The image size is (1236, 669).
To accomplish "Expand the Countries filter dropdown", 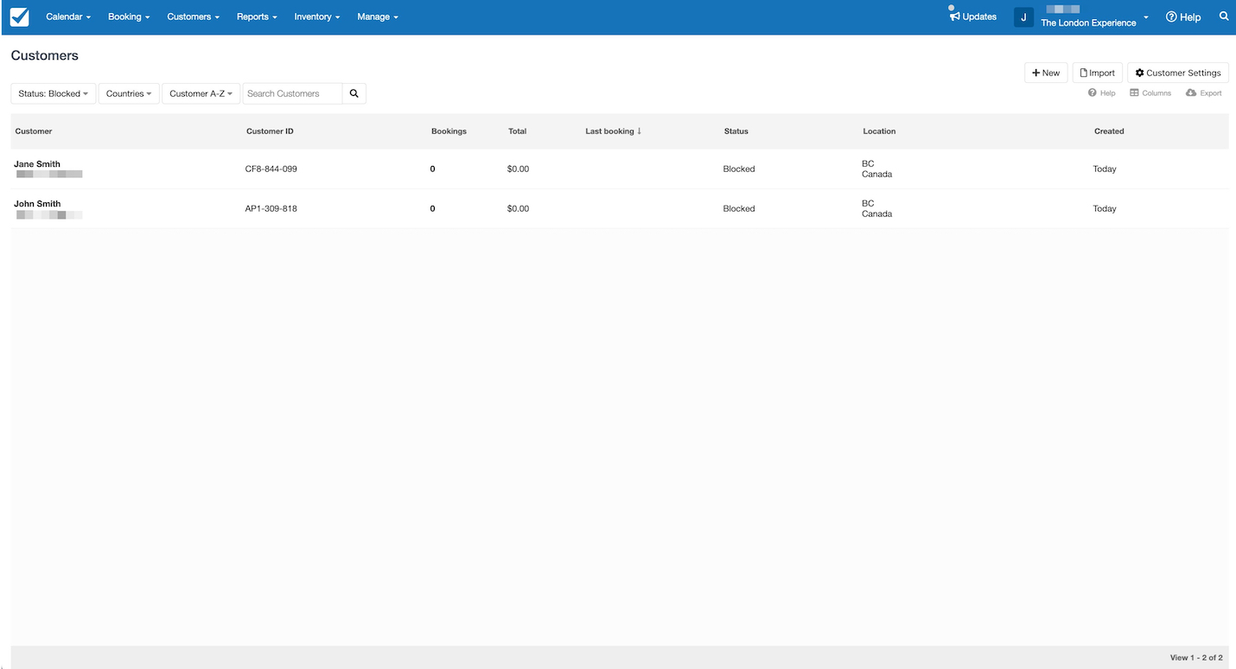I will (129, 93).
